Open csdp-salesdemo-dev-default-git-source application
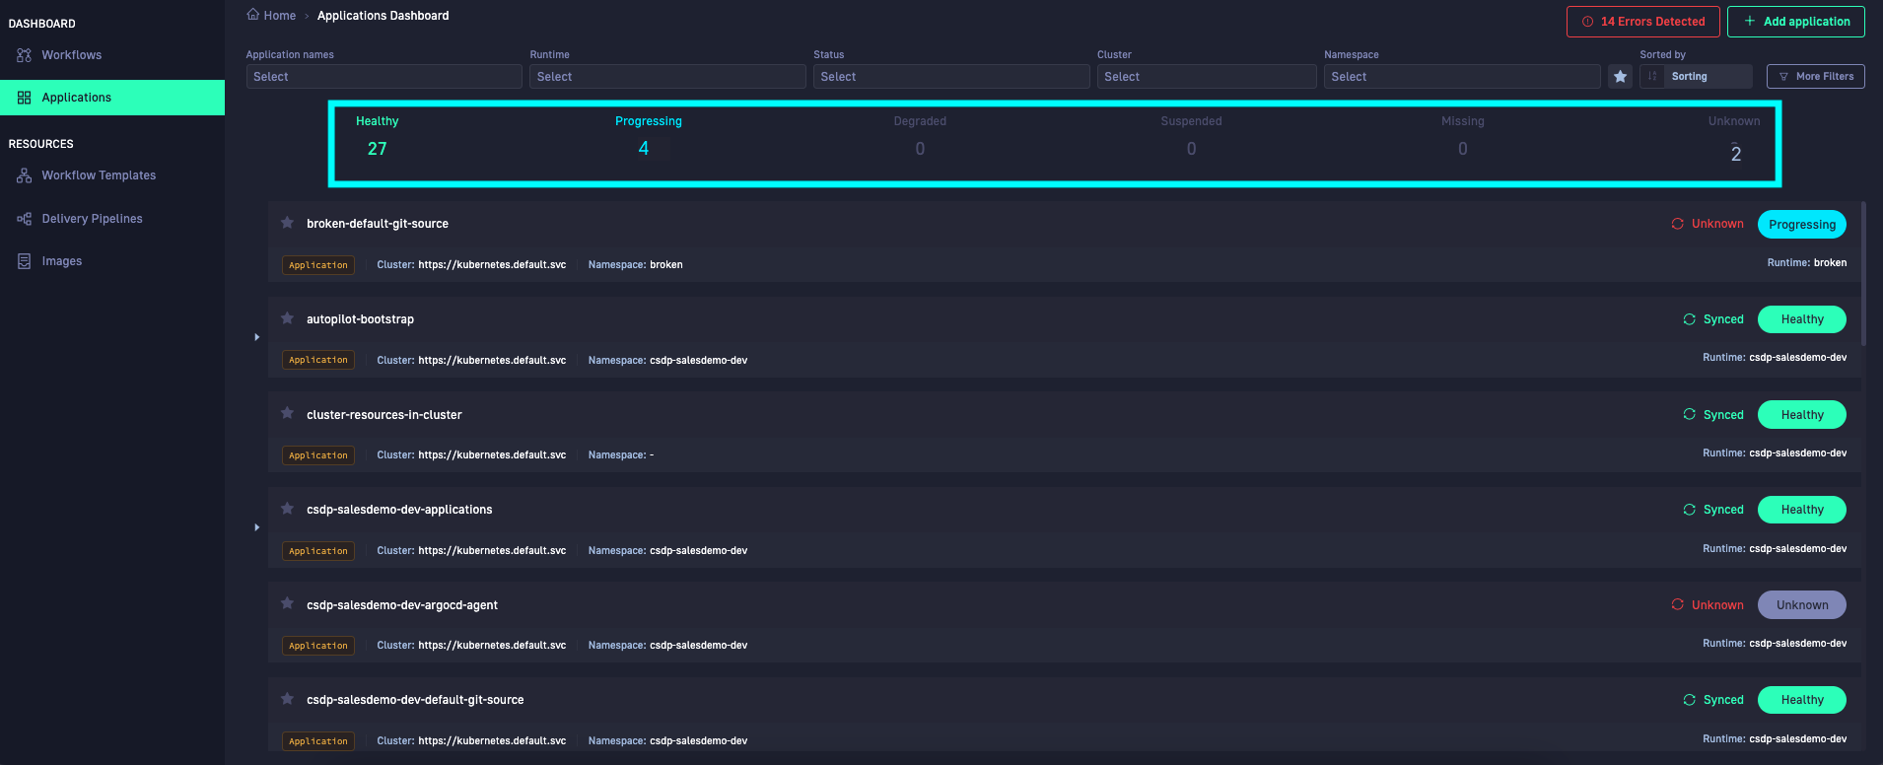 point(415,700)
